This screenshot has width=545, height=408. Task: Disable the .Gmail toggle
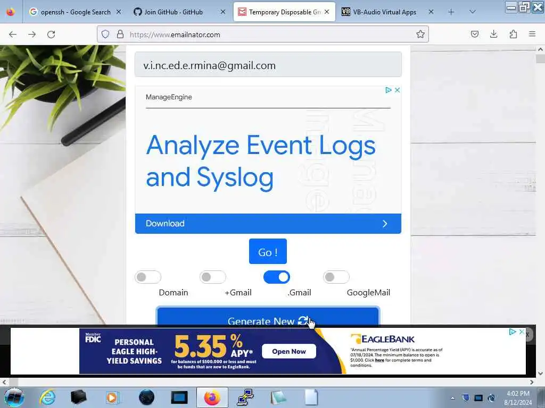277,277
